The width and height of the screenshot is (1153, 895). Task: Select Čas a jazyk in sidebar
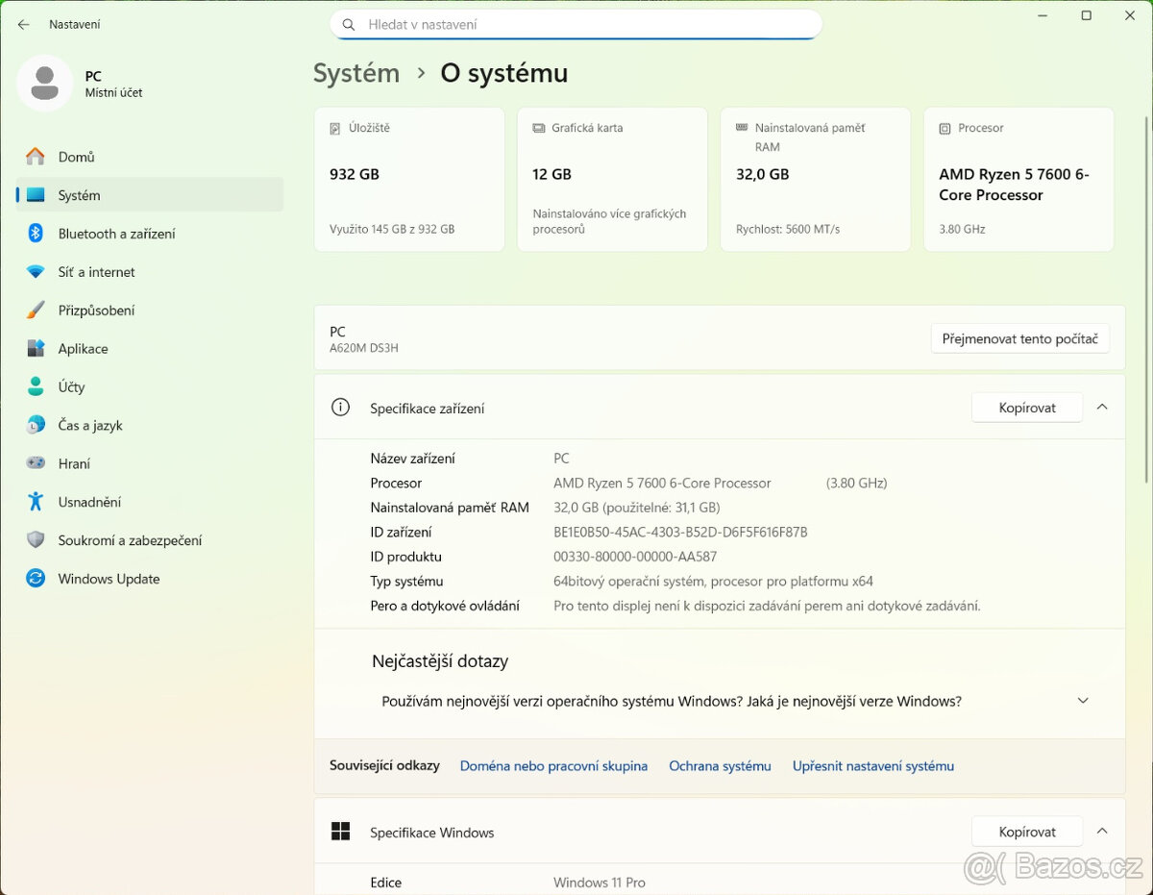90,425
